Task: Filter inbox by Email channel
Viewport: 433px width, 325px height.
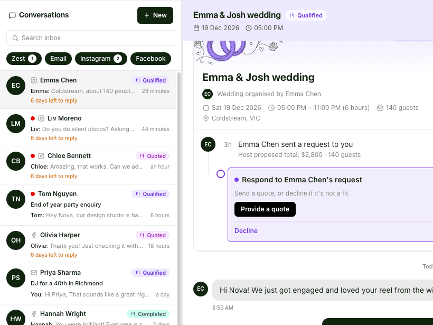Action: coord(58,59)
